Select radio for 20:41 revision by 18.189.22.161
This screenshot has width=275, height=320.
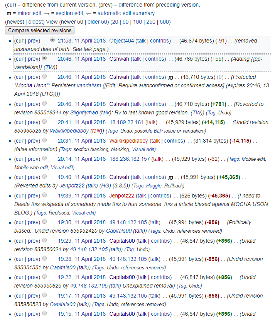click(44, 122)
